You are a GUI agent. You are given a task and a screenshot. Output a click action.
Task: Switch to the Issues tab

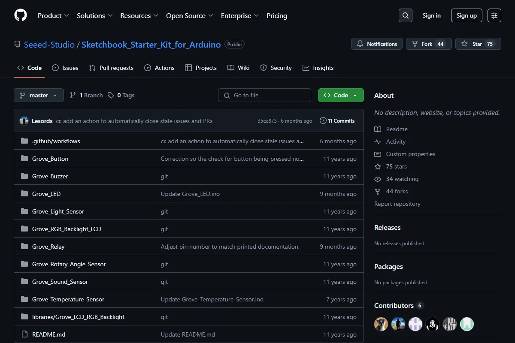pos(65,68)
